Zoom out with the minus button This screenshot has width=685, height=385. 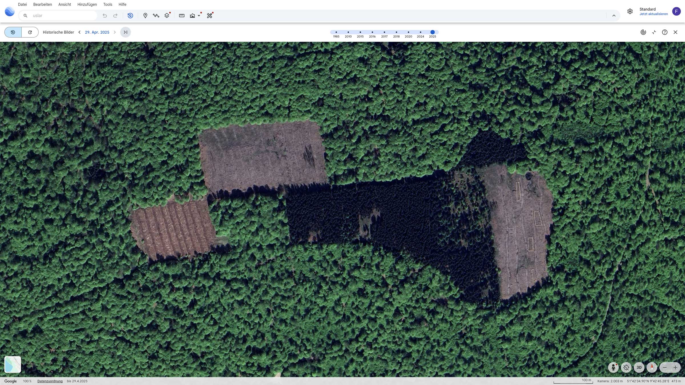665,368
